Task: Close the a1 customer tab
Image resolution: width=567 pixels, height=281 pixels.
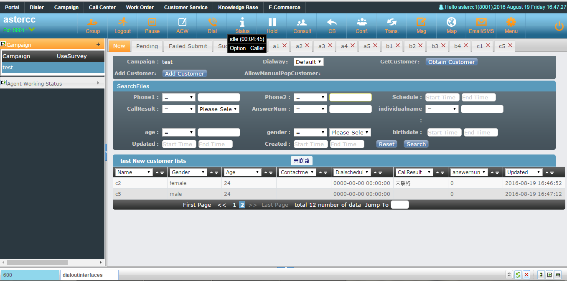Action: pyautogui.click(x=285, y=46)
